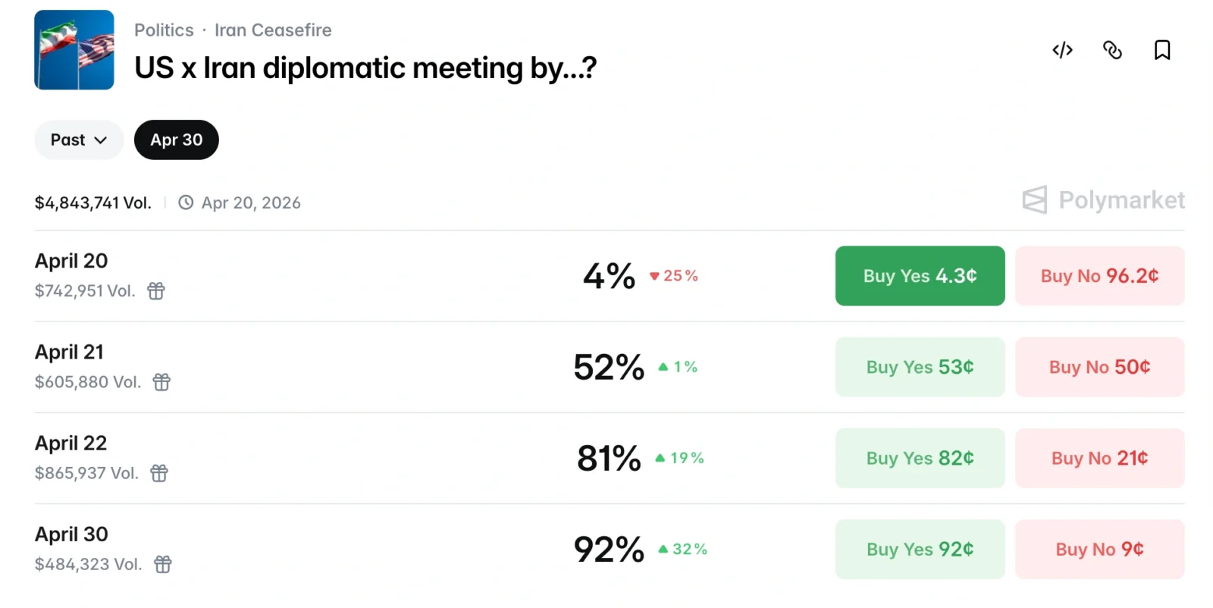Click the gift icon for April 22 row
The width and height of the screenshot is (1213, 608).
159,473
